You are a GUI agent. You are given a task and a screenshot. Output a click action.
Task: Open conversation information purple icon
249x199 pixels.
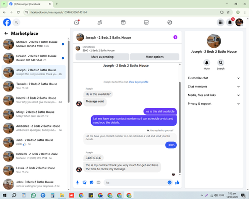pyautogui.click(x=175, y=37)
